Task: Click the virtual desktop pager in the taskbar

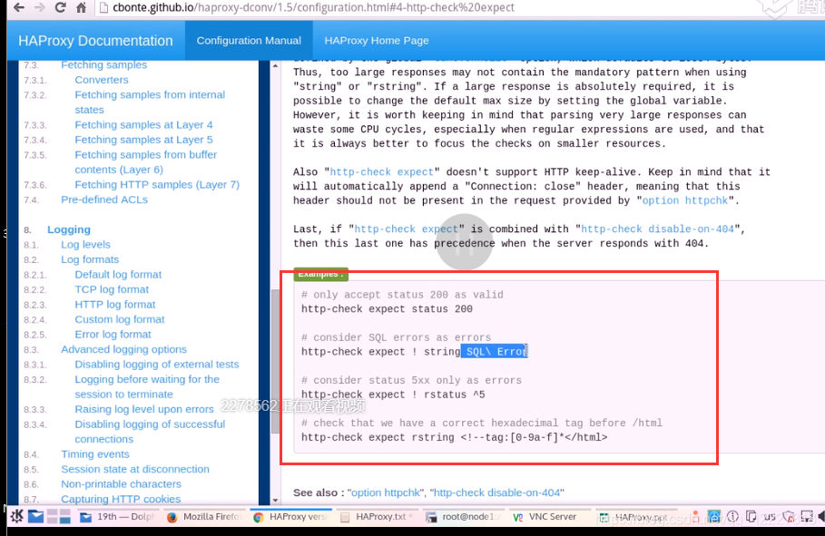Action: 58,517
